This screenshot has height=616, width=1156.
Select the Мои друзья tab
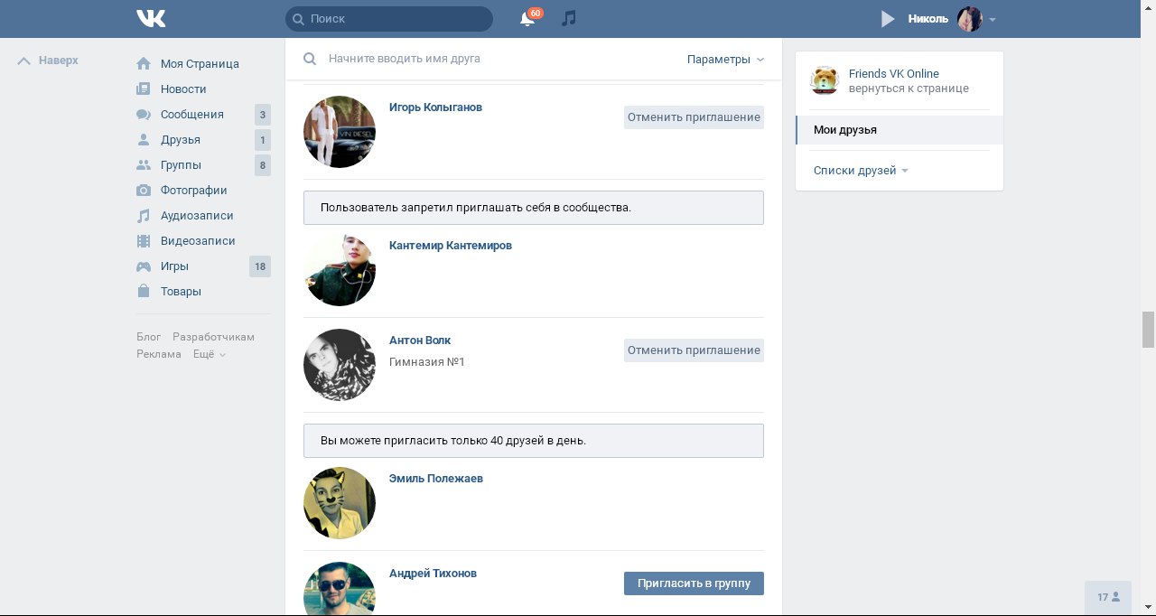point(845,130)
